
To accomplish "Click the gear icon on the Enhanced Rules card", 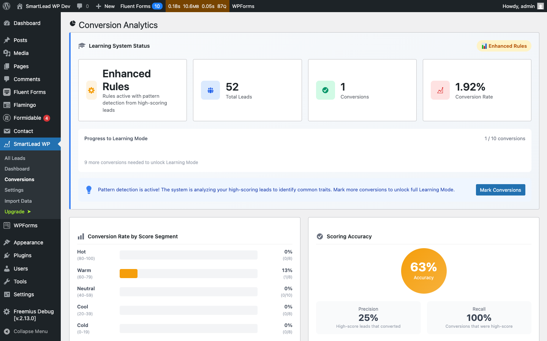I will coord(91,90).
